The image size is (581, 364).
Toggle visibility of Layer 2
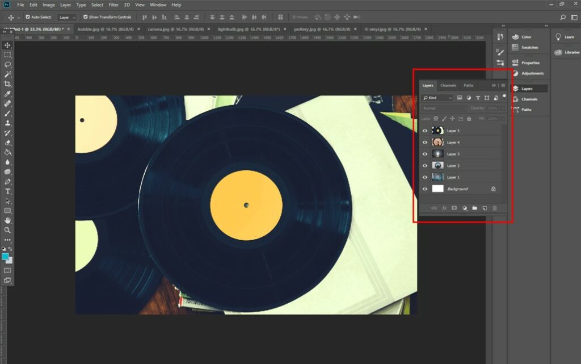(425, 166)
